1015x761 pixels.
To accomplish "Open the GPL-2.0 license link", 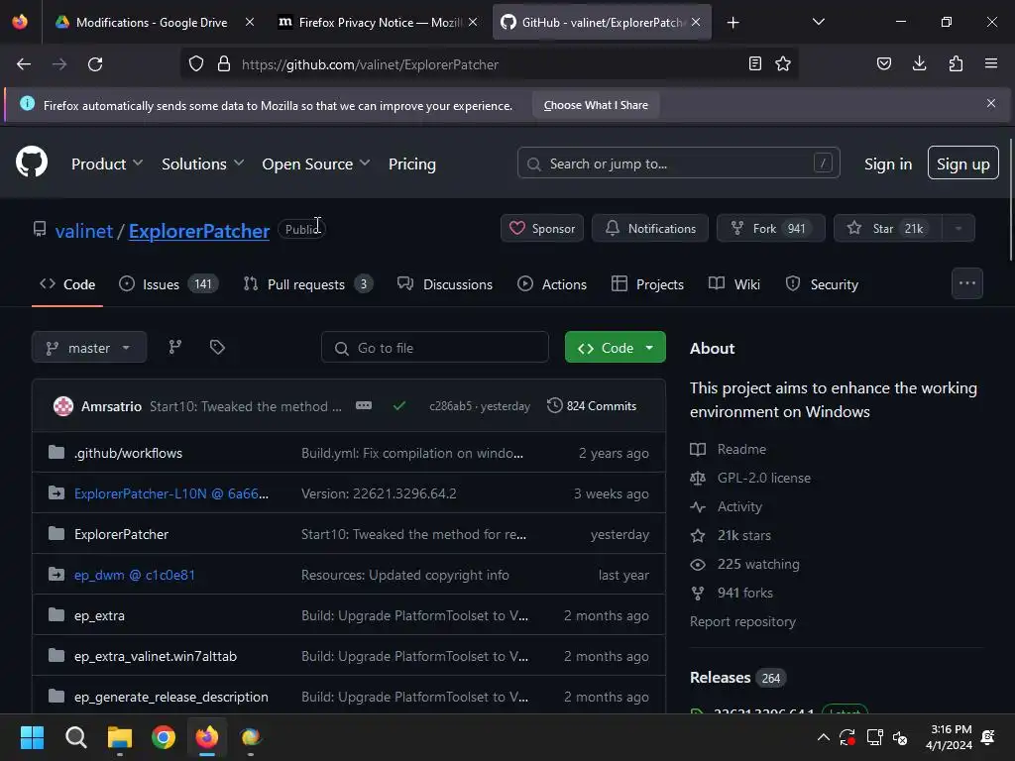I will coord(764,478).
